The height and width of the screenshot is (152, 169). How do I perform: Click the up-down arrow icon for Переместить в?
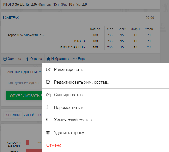coord(47,108)
